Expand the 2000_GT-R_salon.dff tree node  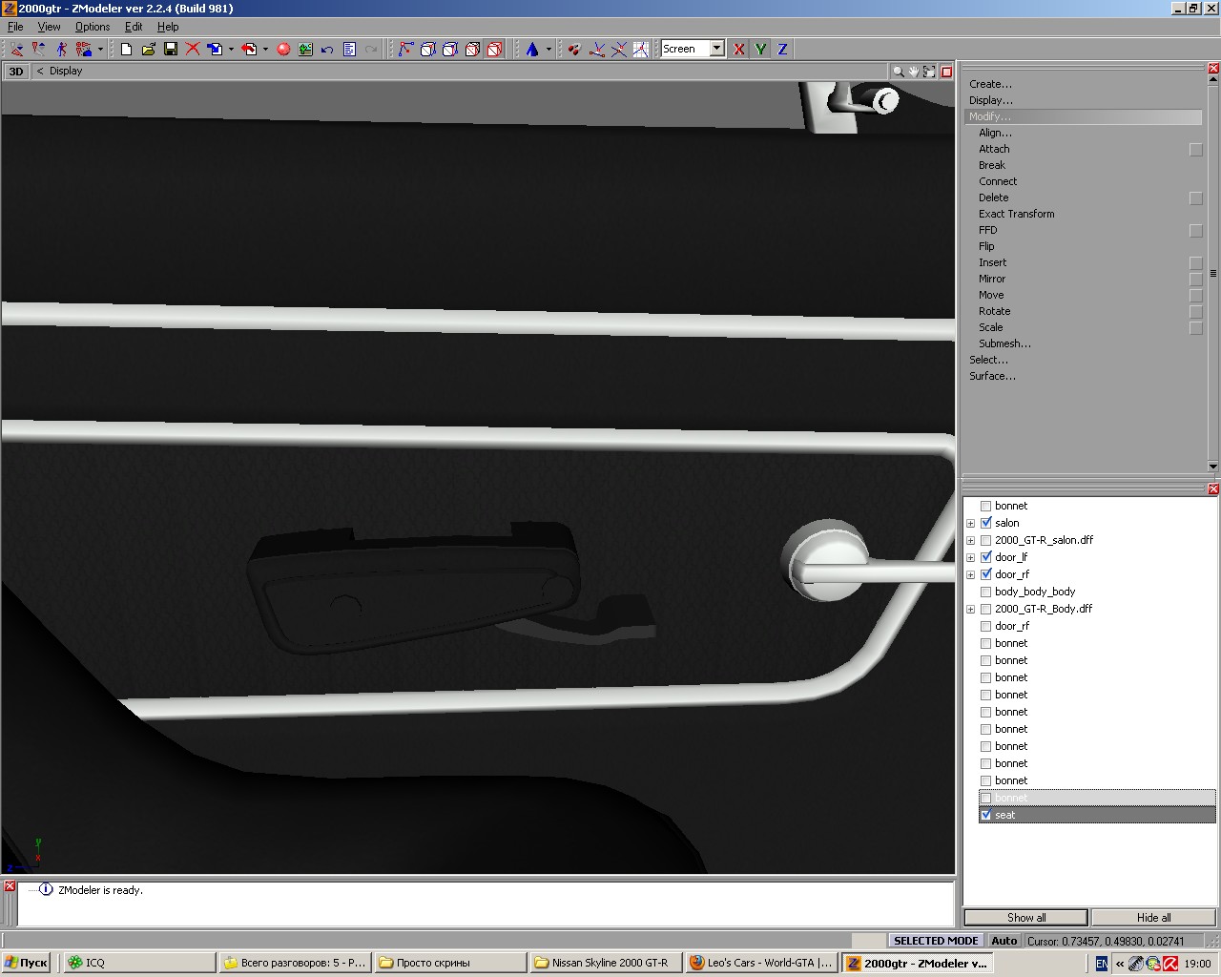971,540
